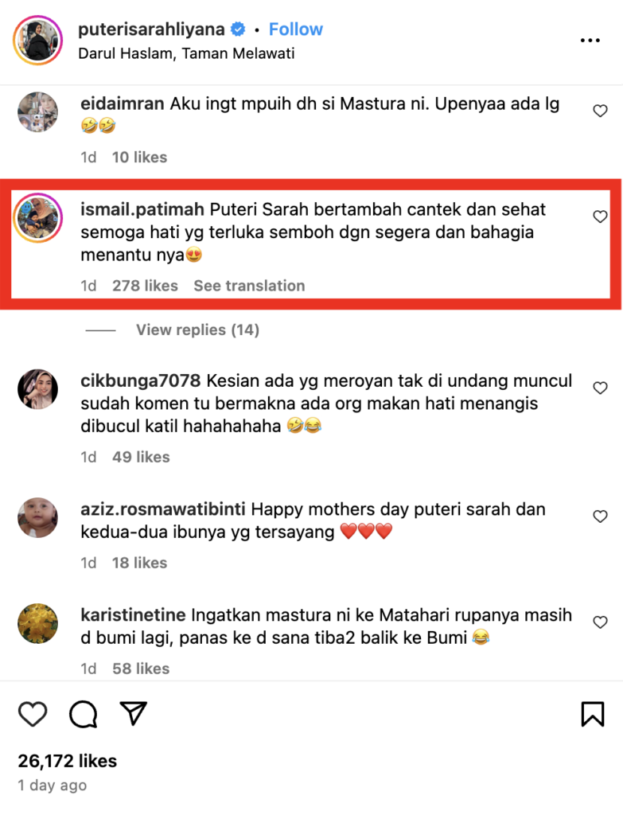
Task: Like the post with the heart icon
Action: tap(33, 714)
